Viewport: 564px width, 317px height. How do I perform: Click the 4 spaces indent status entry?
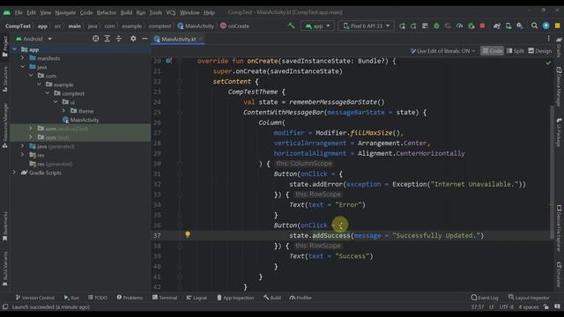[x=529, y=307]
